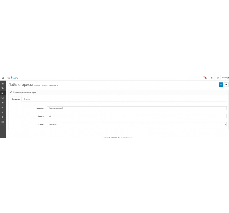Click the home icon in header

pyautogui.click(x=212, y=78)
